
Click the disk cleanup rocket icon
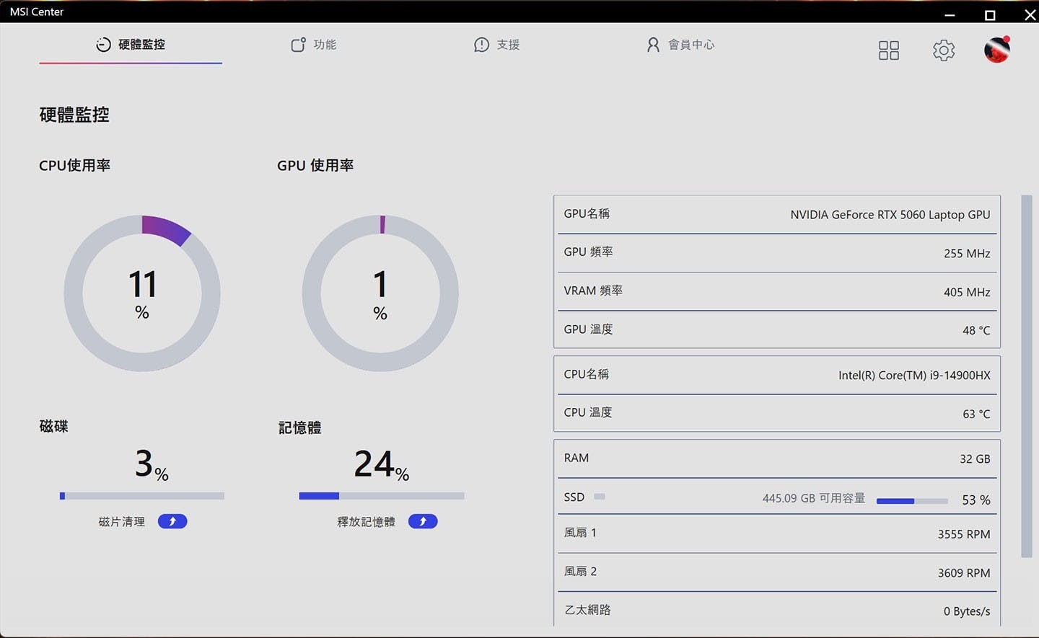pos(172,521)
